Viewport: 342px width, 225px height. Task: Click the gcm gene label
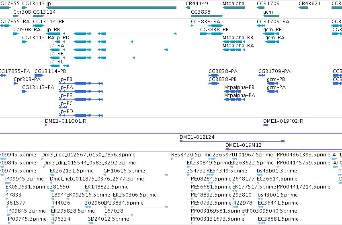point(268,12)
